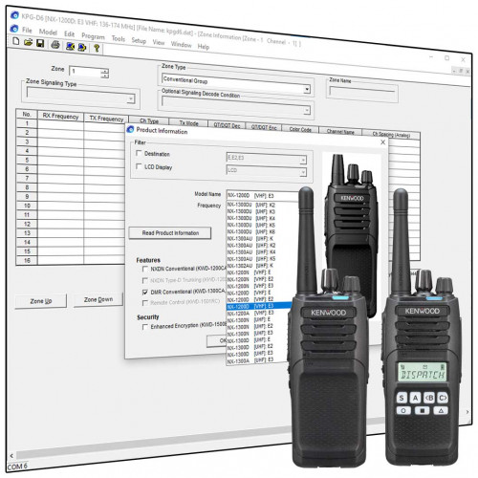
Task: Click the Zone number input field
Action: click(x=85, y=72)
